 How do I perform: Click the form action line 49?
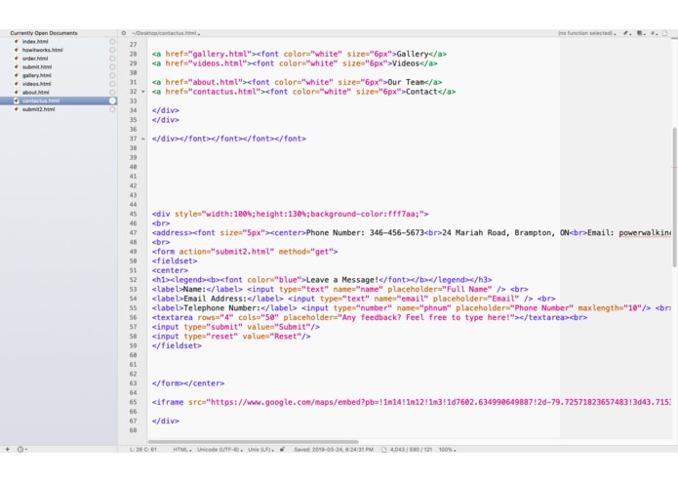(245, 252)
